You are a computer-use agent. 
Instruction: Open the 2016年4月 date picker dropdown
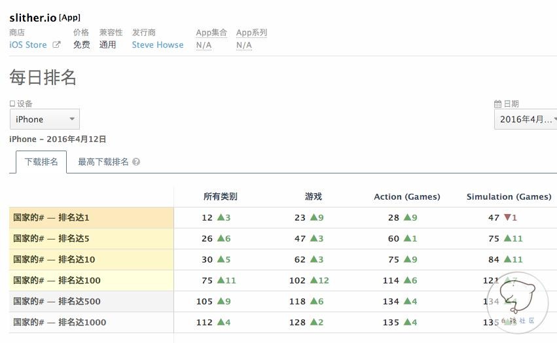[526, 119]
